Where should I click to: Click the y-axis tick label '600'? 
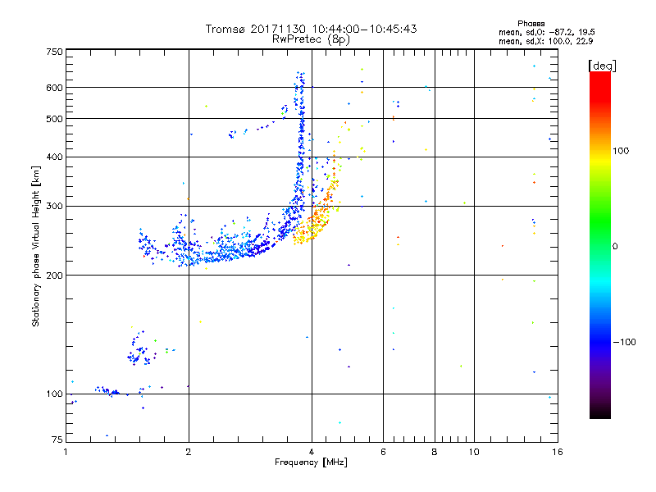pyautogui.click(x=54, y=88)
